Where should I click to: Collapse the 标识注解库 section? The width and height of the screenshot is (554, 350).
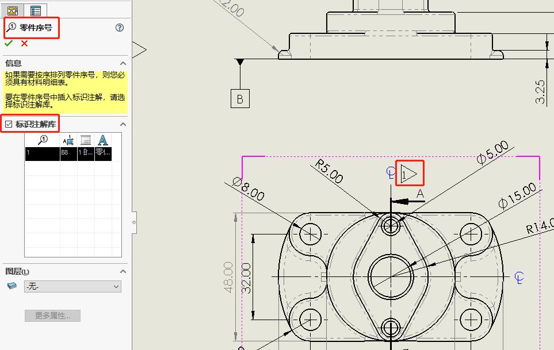[x=123, y=124]
